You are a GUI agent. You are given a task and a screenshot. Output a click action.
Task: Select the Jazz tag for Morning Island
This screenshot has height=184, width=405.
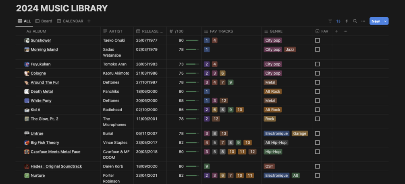[x=290, y=49]
